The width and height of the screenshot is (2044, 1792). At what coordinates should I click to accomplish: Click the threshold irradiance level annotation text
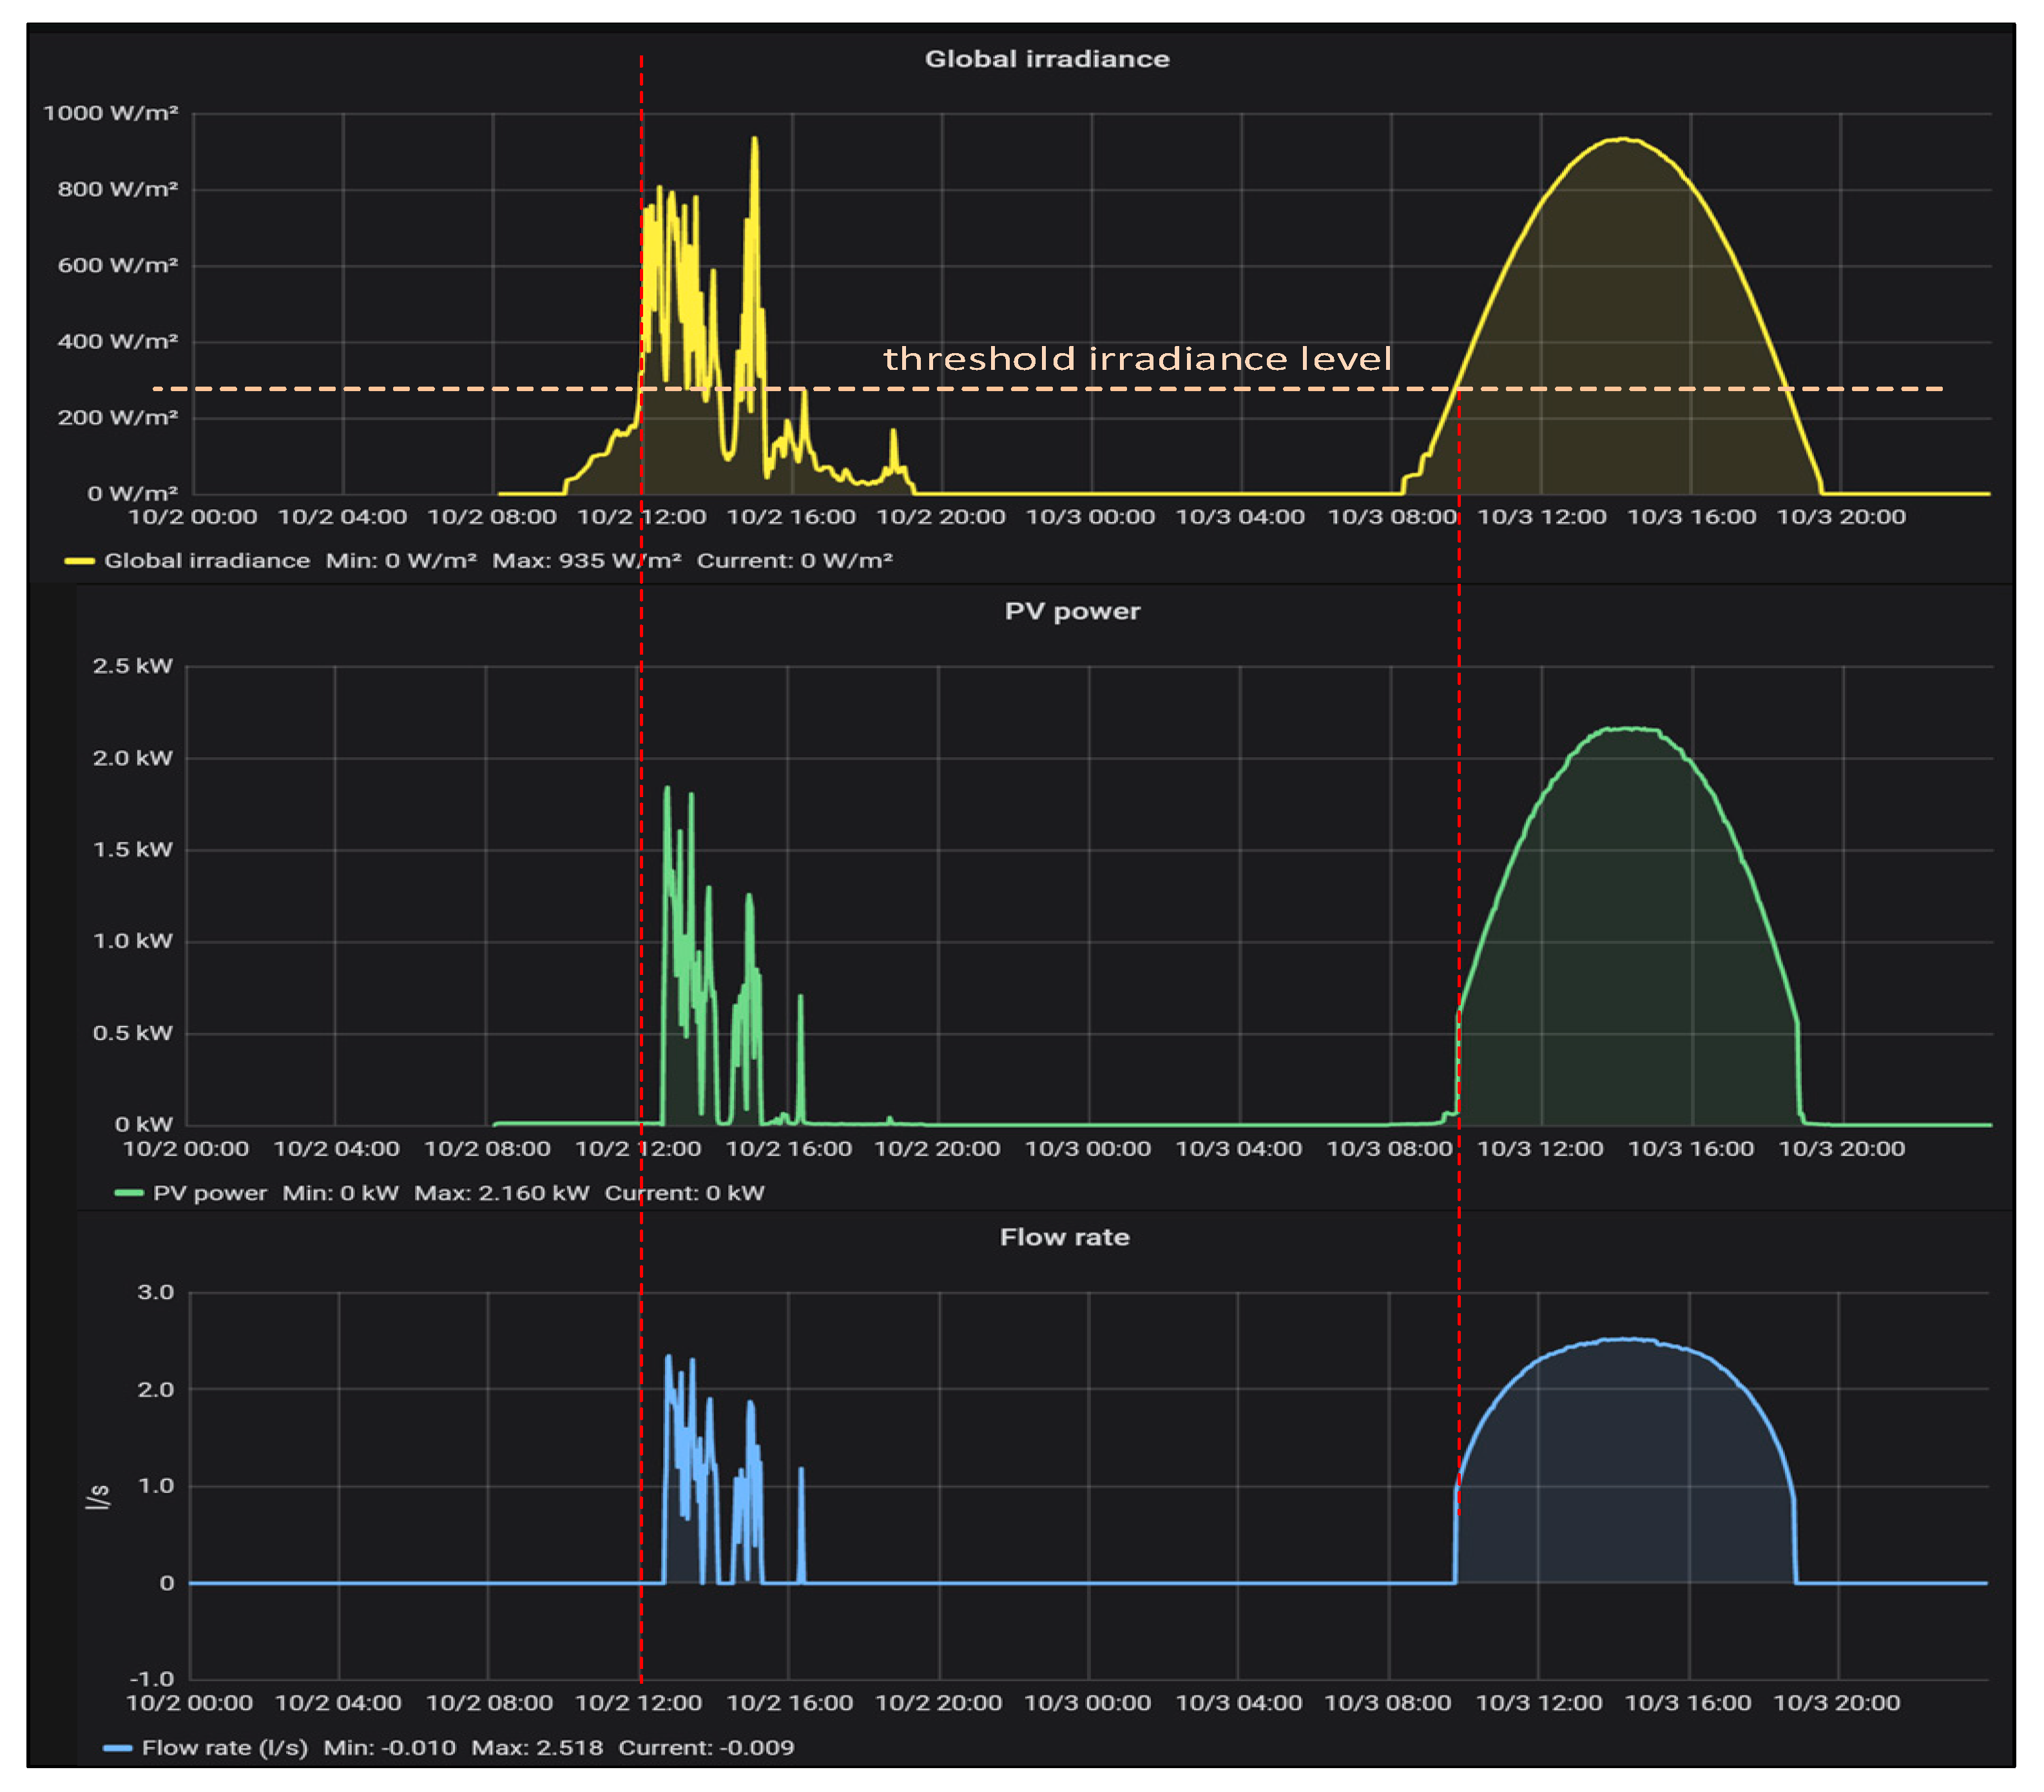click(x=1137, y=358)
